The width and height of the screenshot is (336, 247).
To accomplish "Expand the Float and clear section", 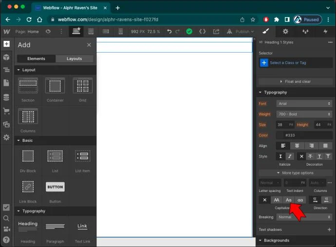I will click(x=296, y=81).
